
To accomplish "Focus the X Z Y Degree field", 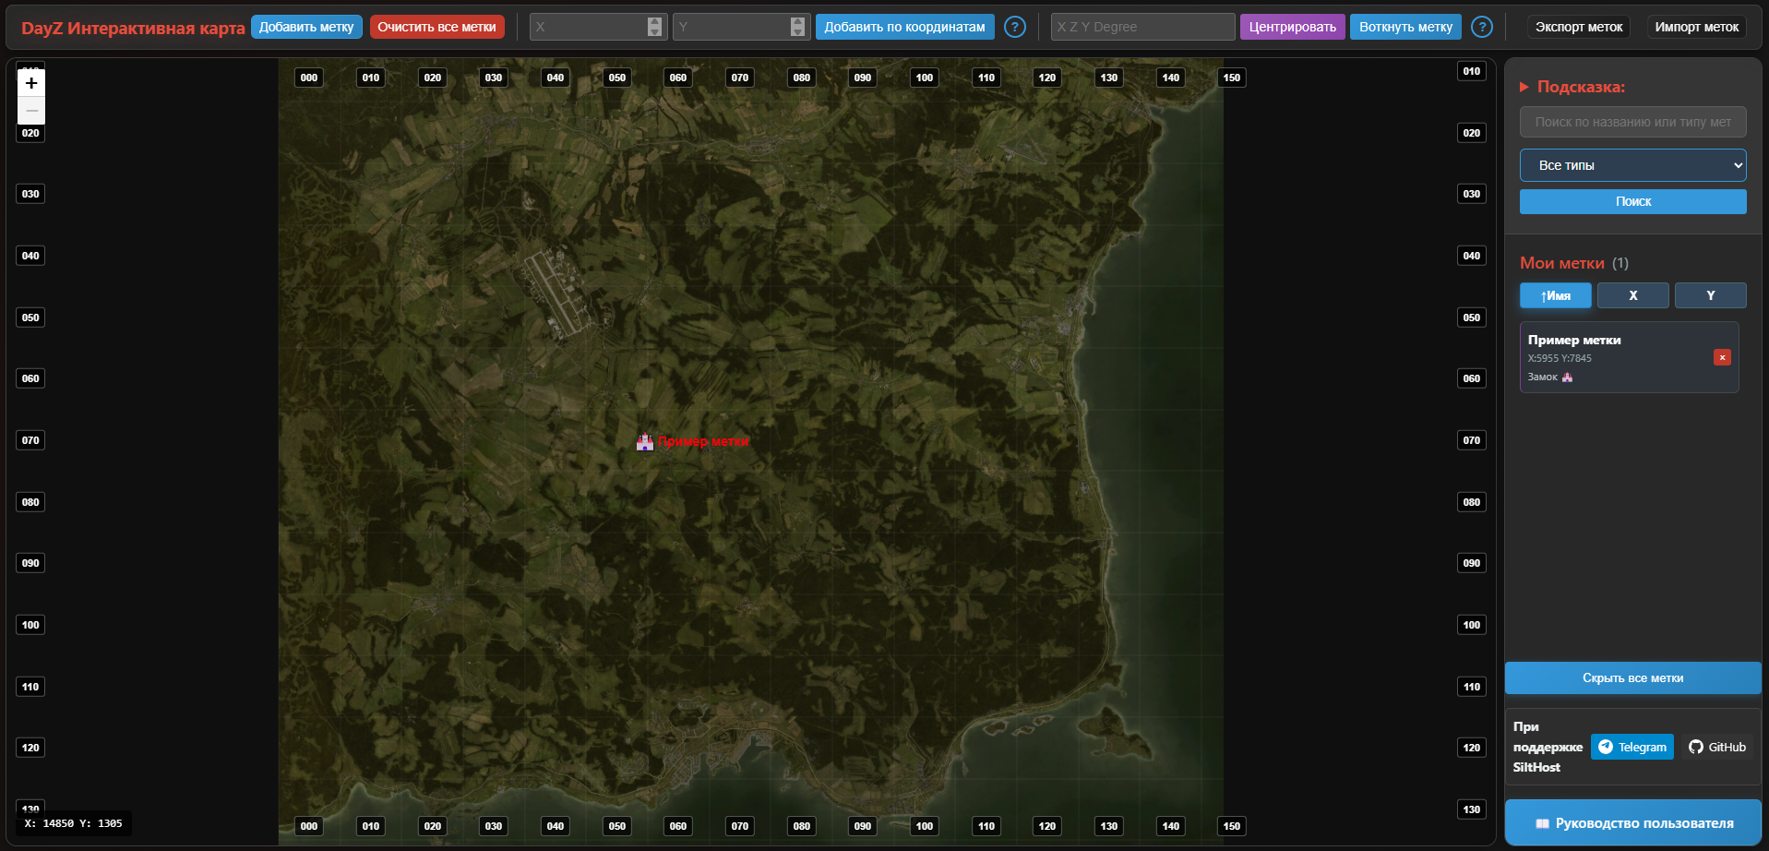I will 1141,27.
